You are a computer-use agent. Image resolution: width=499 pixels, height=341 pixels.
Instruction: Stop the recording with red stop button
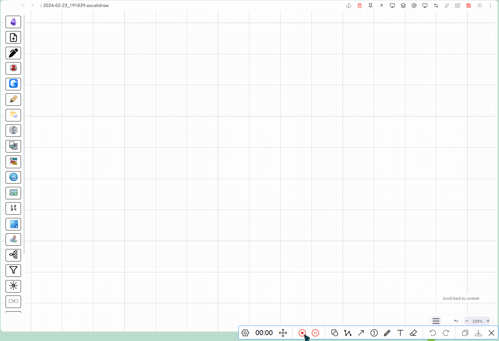[302, 333]
